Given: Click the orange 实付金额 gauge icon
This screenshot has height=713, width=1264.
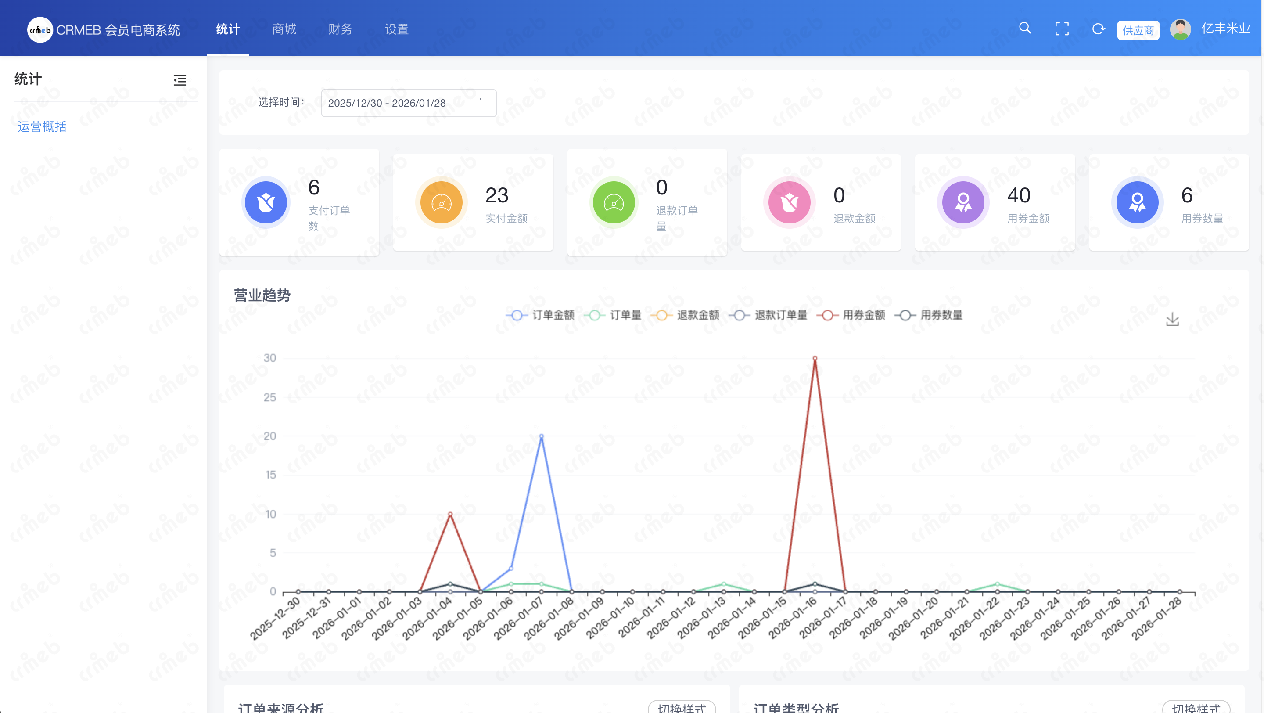Looking at the screenshot, I should point(441,202).
